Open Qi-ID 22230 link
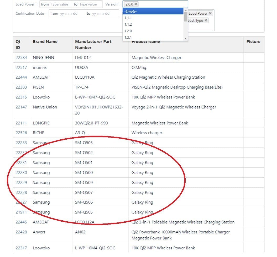Screen dimensions: 277x257 [21, 173]
